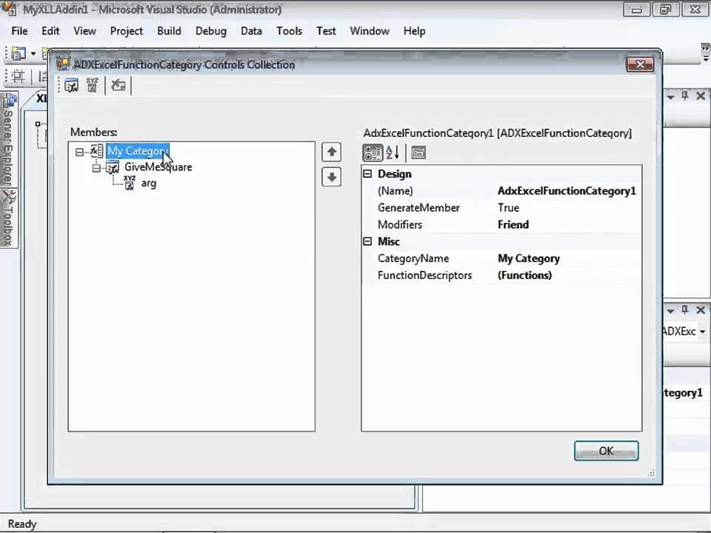Move selected member down with arrow icon
Viewport: 711px width, 533px height.
(x=331, y=177)
